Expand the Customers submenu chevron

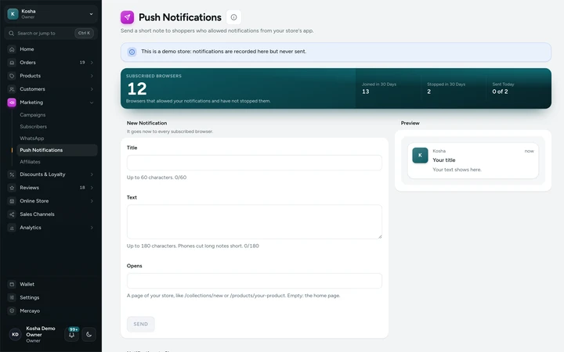[x=92, y=89]
